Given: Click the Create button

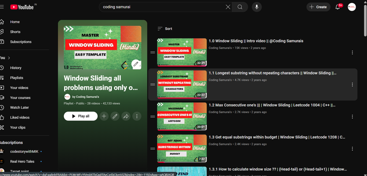Looking at the screenshot, I should pos(318,7).
